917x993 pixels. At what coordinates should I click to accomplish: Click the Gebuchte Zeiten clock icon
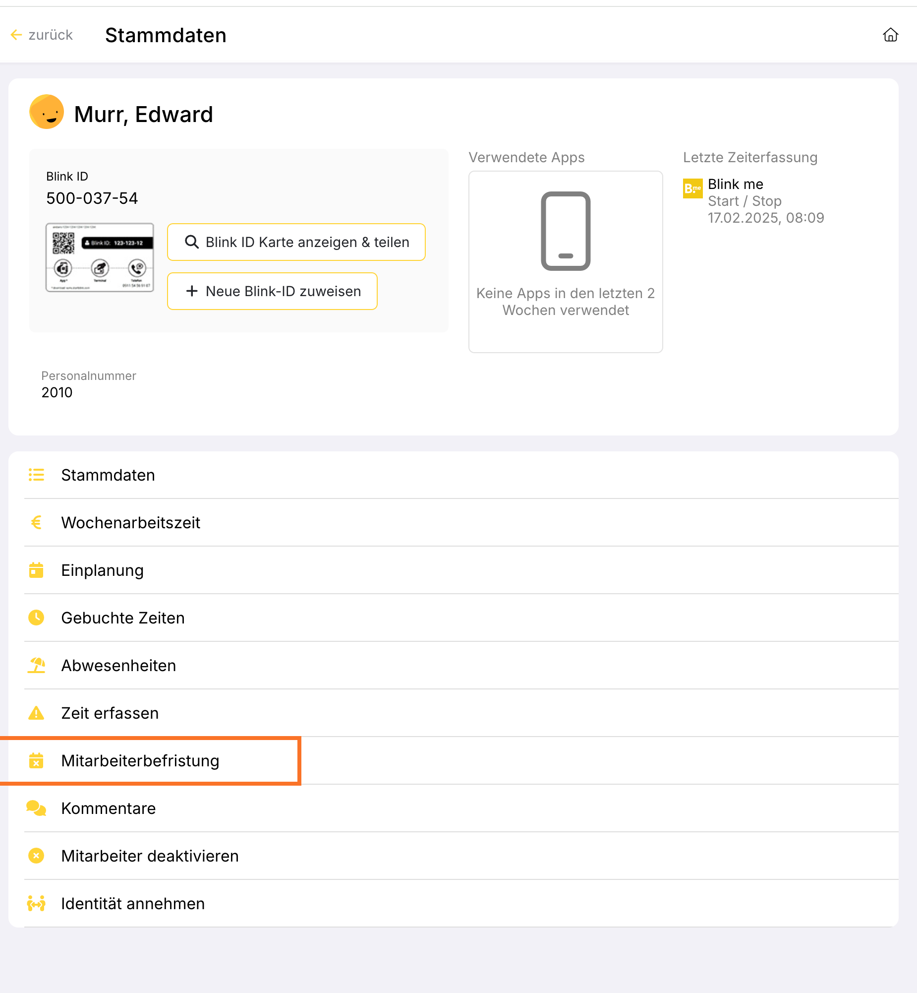coord(36,618)
